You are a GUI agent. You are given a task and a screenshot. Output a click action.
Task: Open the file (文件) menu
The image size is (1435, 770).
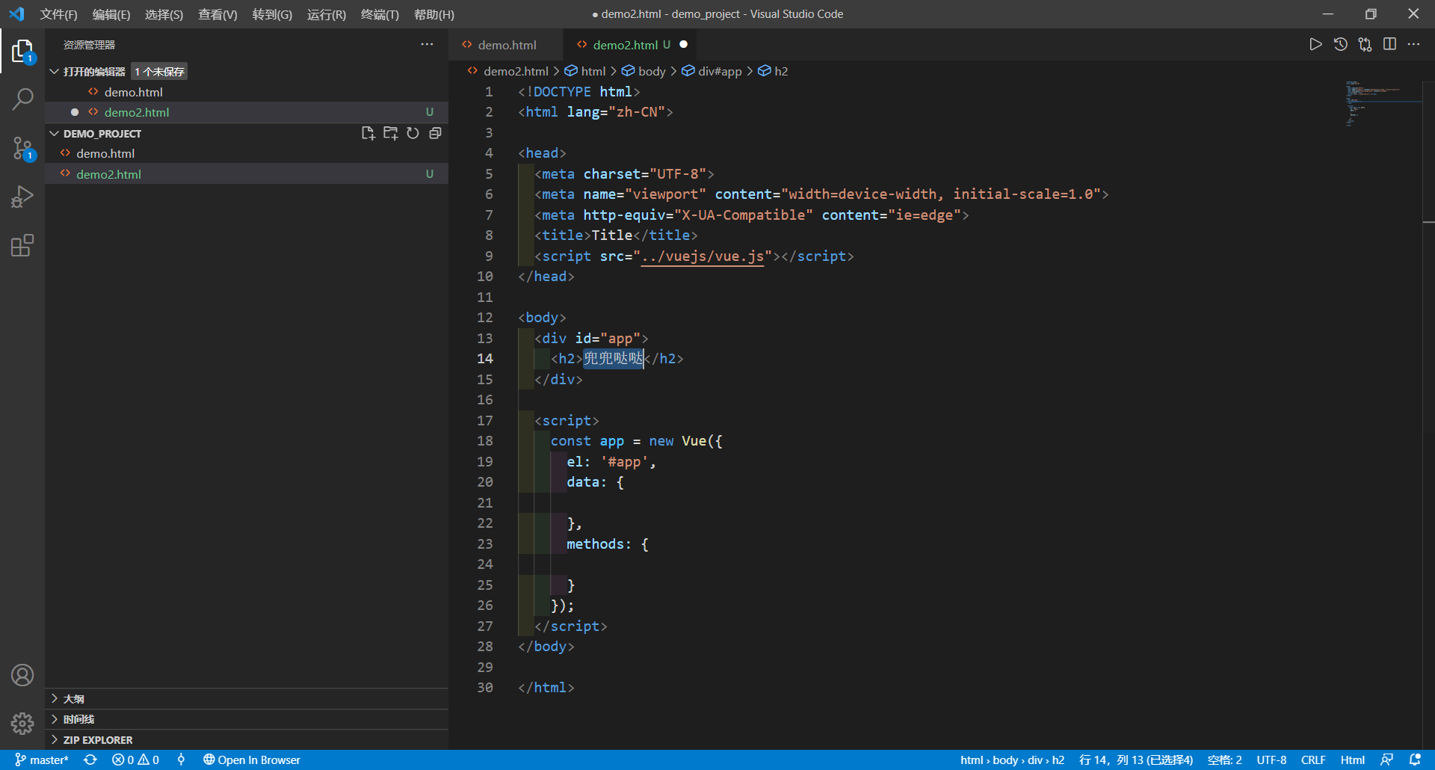click(58, 14)
